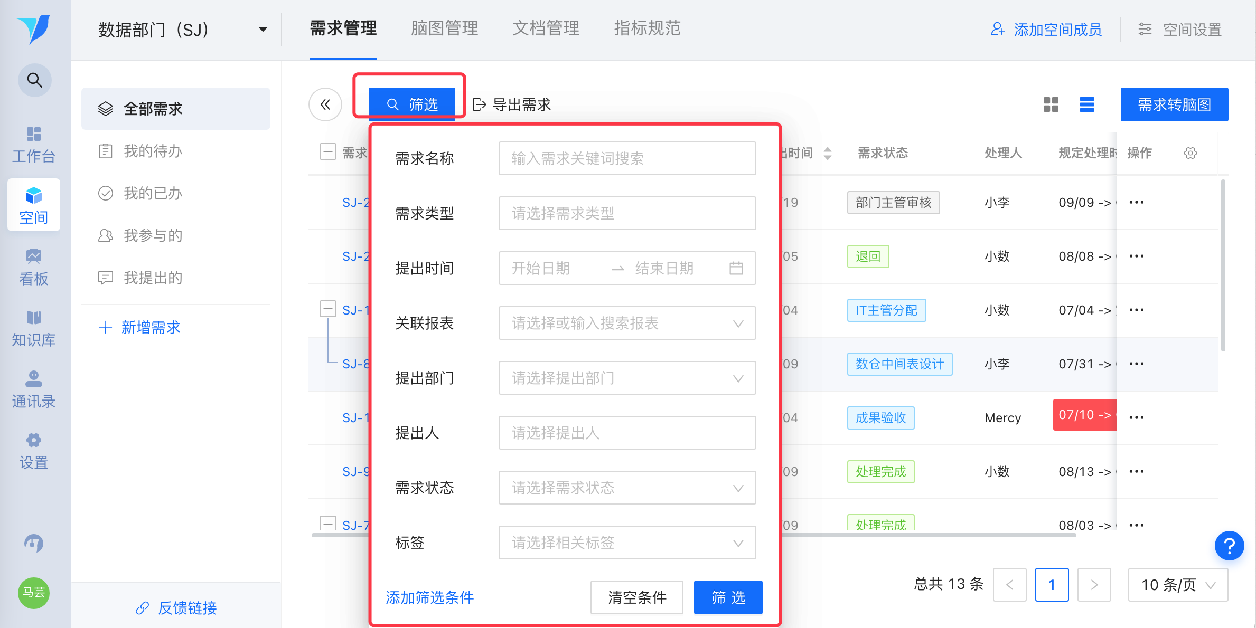Click the table vertical scrollbar
The image size is (1256, 628).
(1223, 265)
